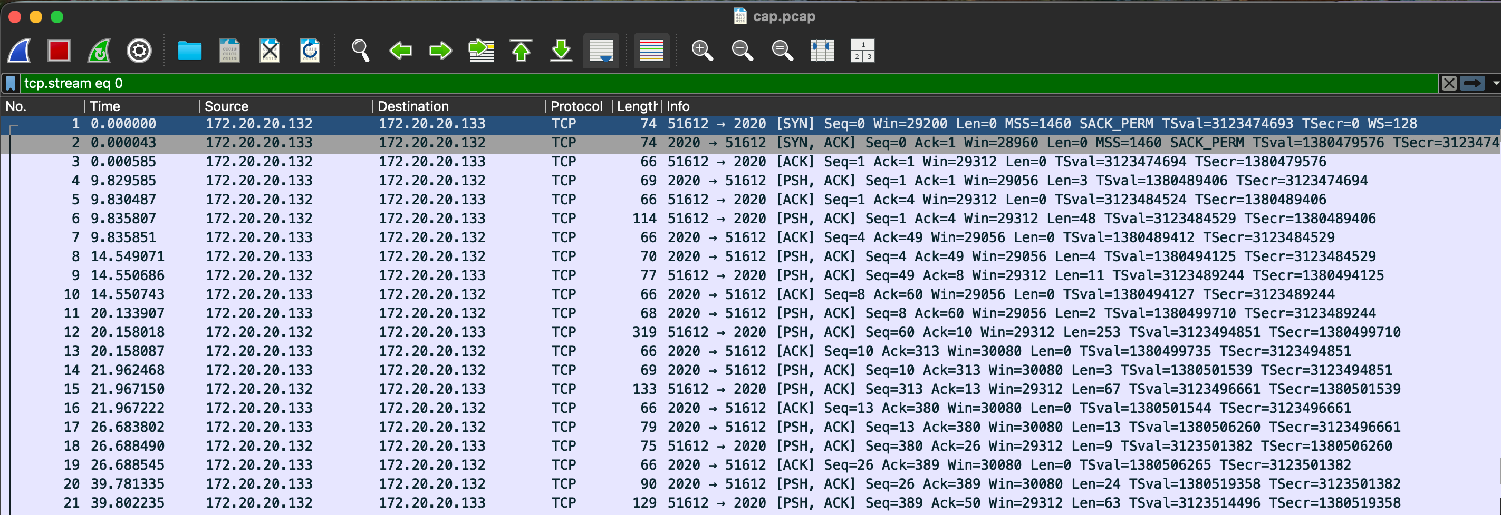Go to the first packet icon
Image resolution: width=1501 pixels, height=515 pixels.
[521, 51]
